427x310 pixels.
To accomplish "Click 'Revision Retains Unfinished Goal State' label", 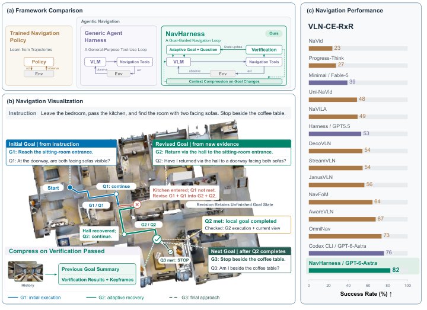I will 234,204.
